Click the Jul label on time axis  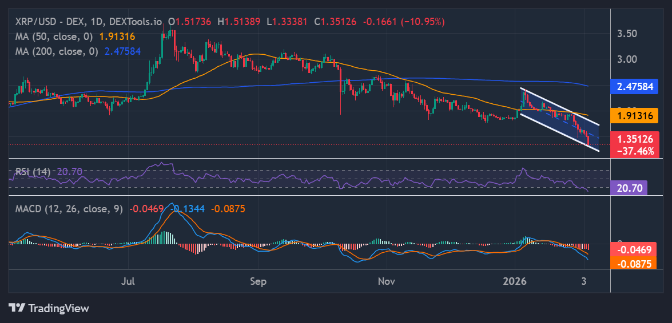[x=129, y=281]
